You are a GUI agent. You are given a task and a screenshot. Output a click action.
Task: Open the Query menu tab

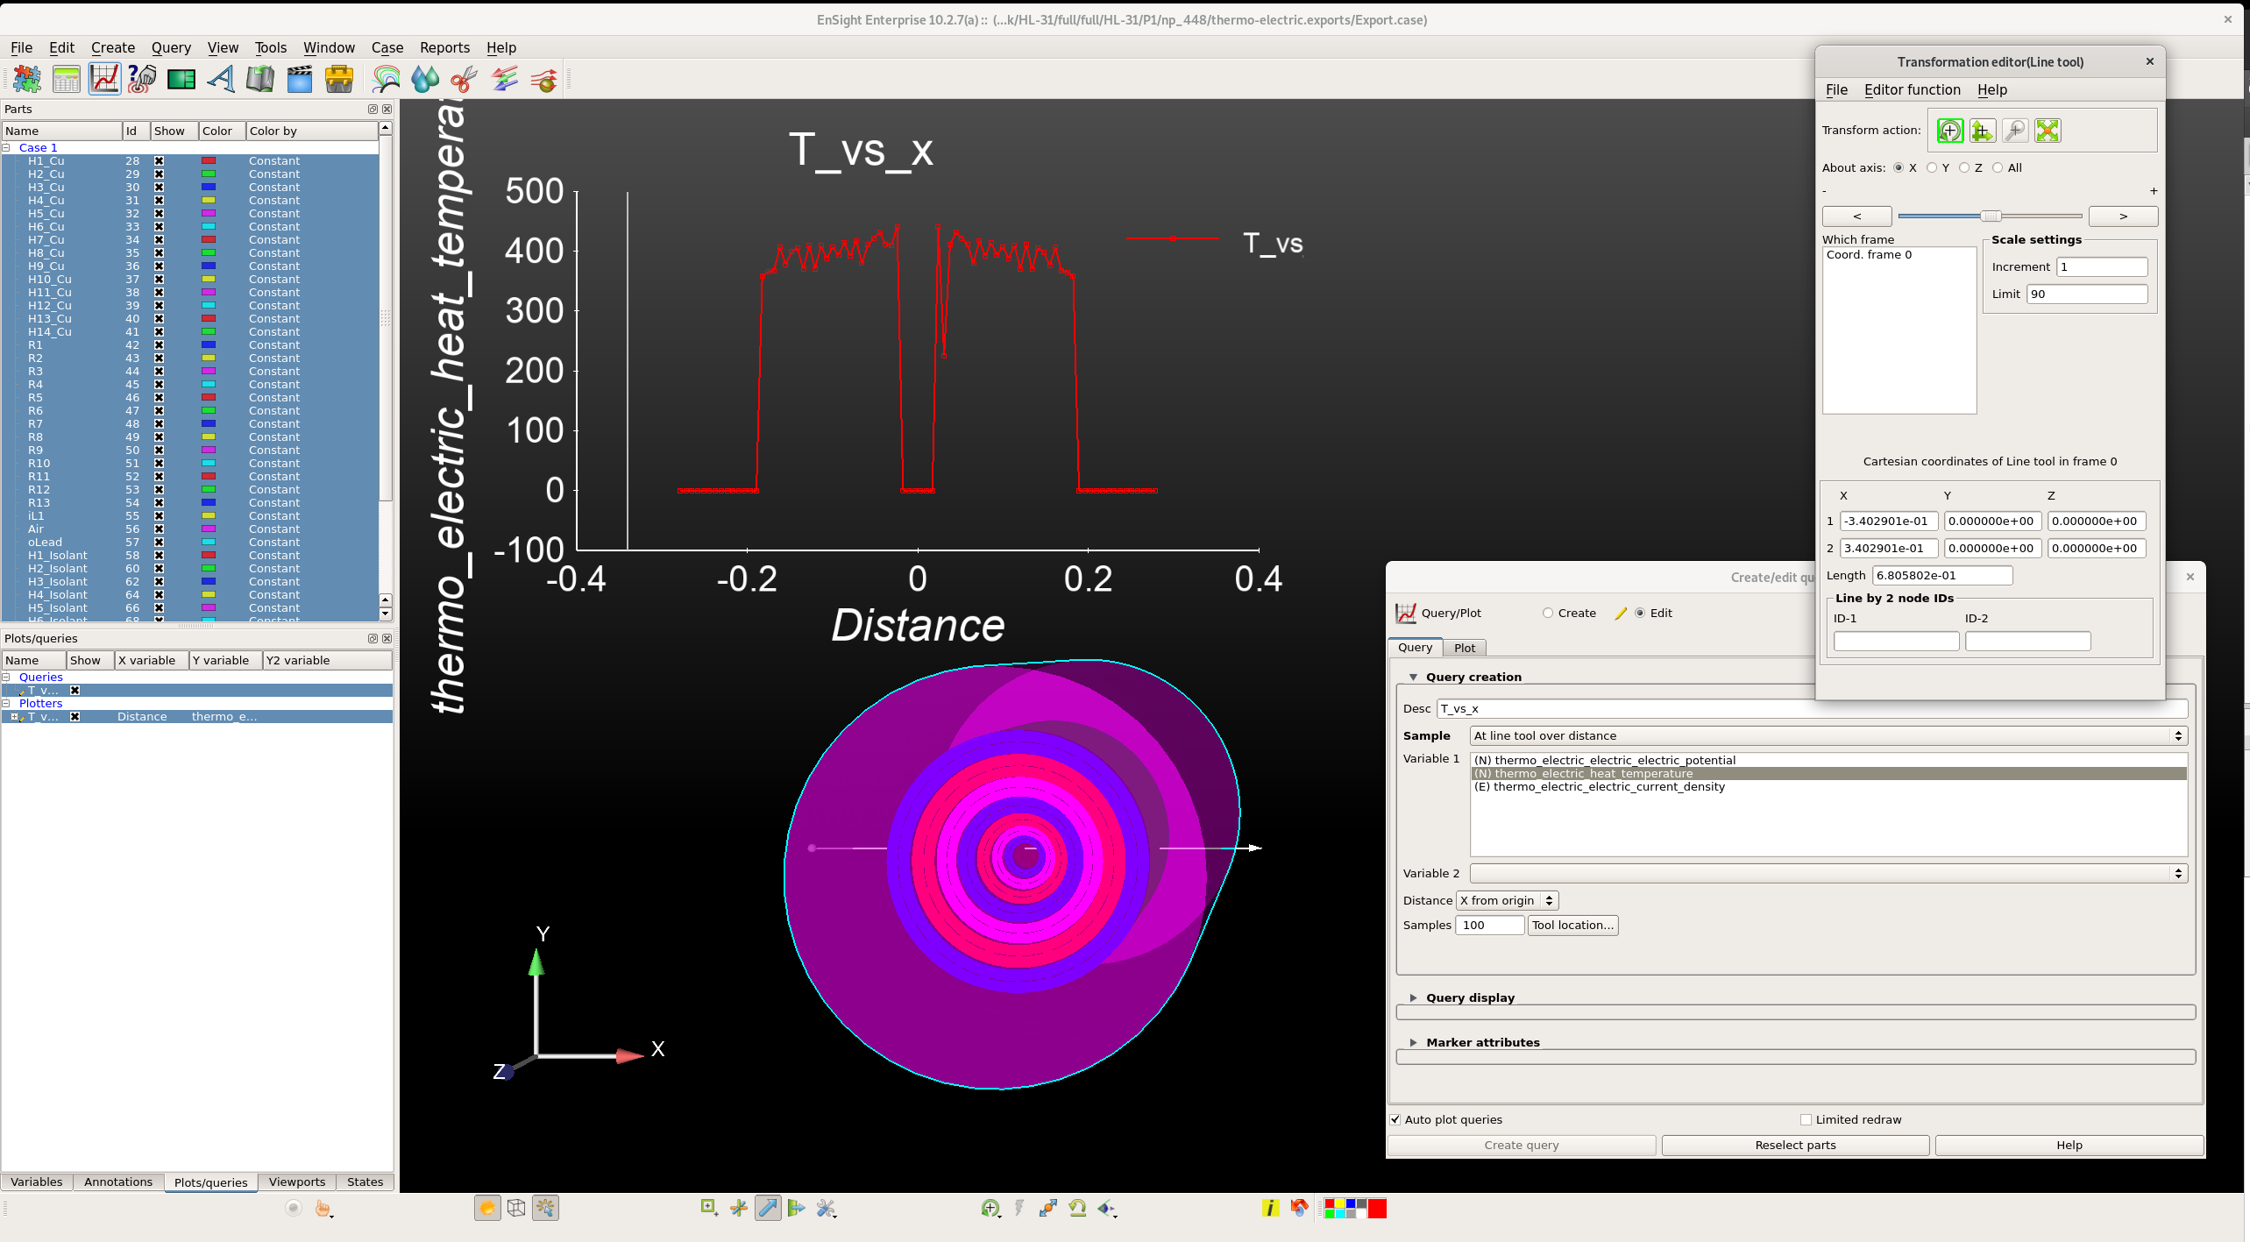[167, 47]
